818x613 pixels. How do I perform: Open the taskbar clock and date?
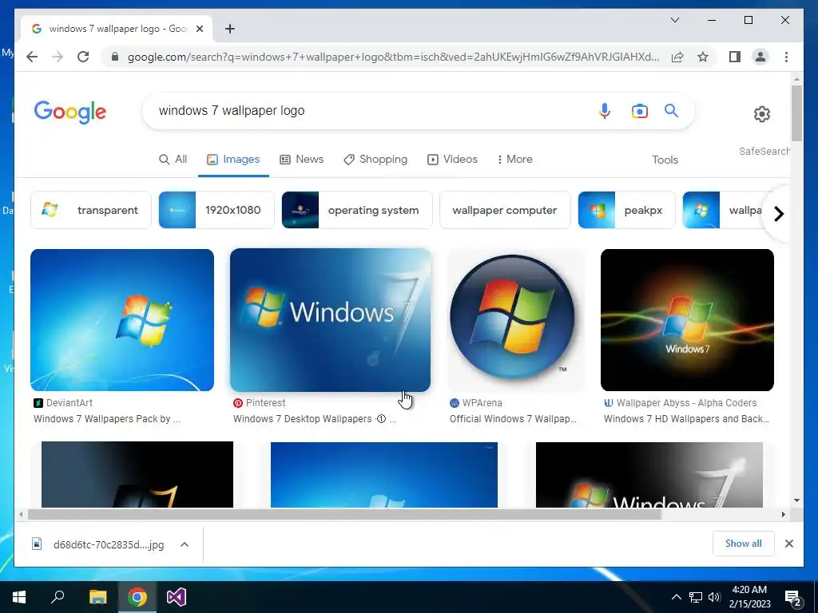click(749, 597)
